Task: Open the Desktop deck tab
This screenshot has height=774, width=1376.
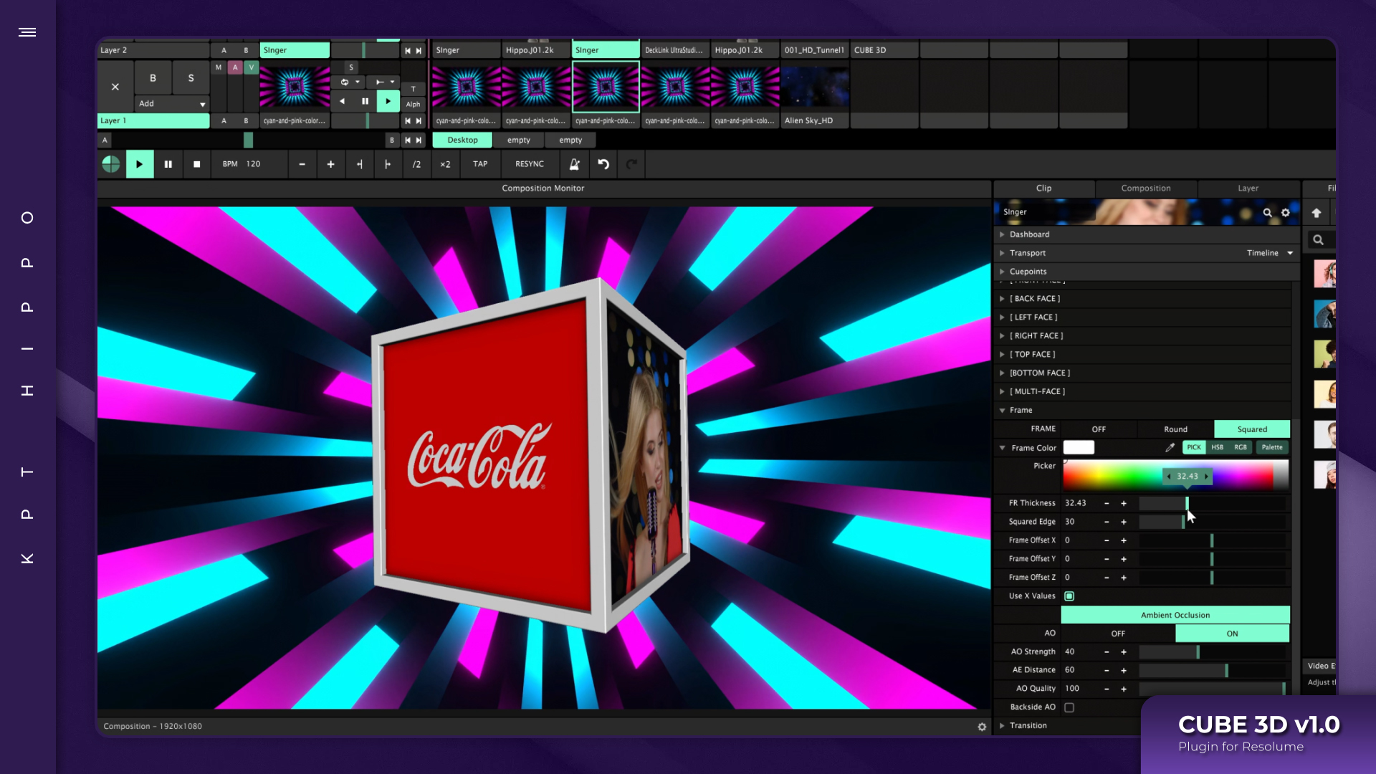Action: click(462, 140)
